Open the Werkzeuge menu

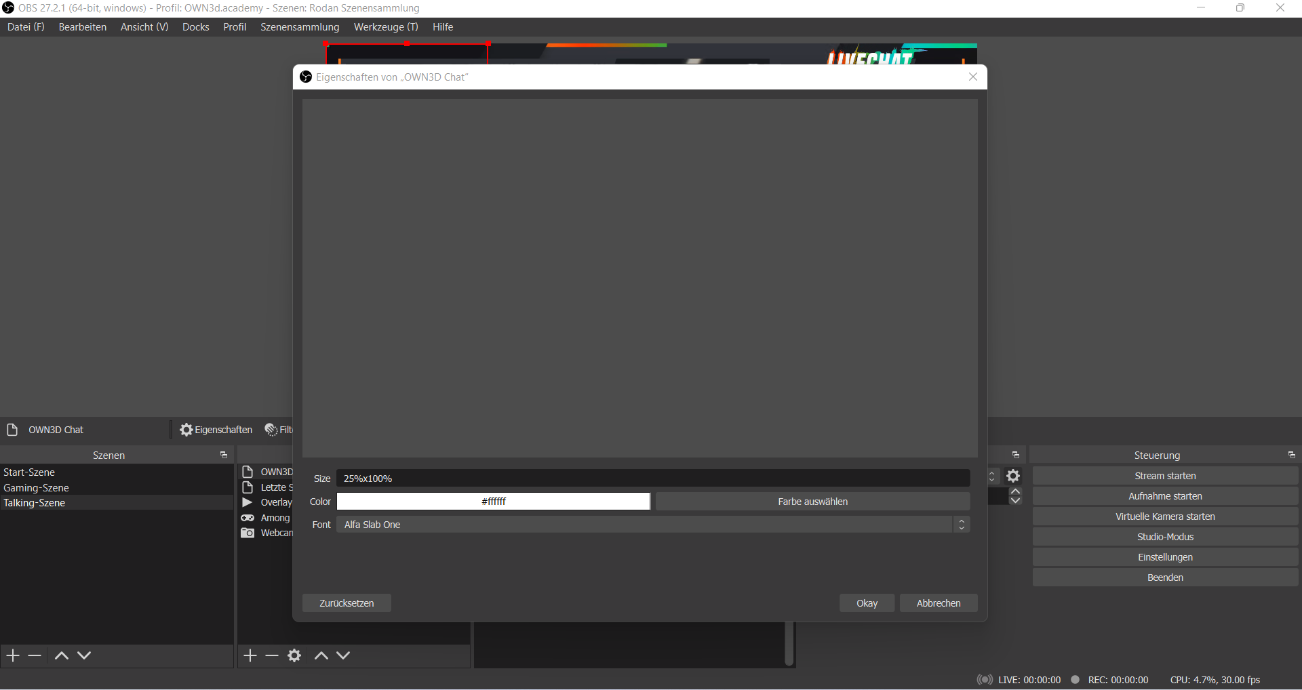point(386,27)
